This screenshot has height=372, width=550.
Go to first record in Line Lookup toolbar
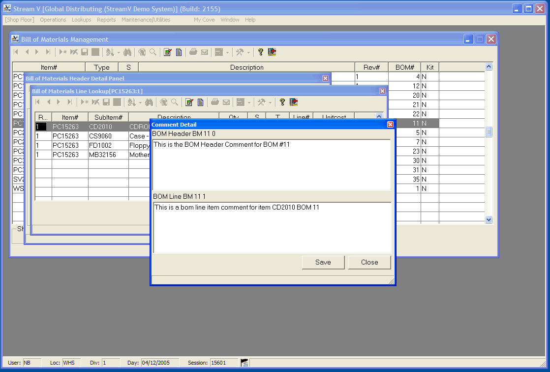pos(38,102)
